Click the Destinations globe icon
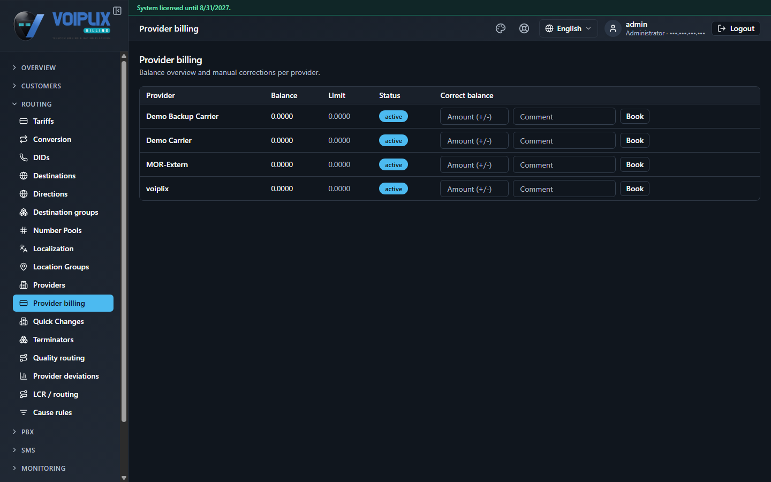The width and height of the screenshot is (771, 482). click(24, 176)
